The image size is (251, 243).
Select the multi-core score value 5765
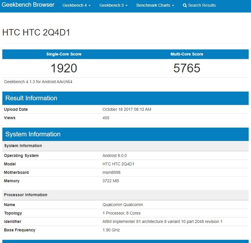(187, 68)
